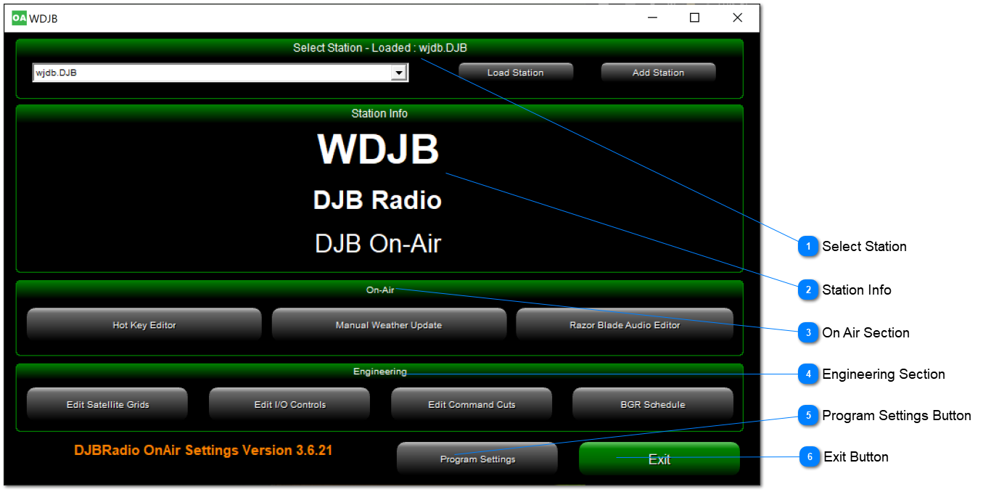Click the On-Air section header
Screen dimensions: 983x492
(380, 290)
